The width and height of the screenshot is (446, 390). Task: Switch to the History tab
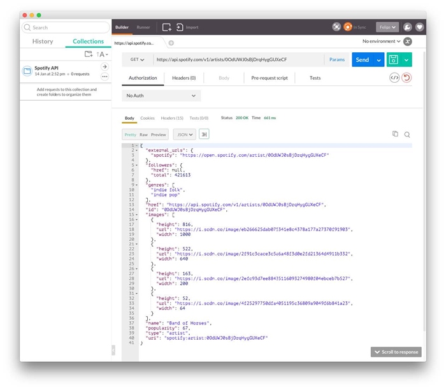(x=43, y=41)
